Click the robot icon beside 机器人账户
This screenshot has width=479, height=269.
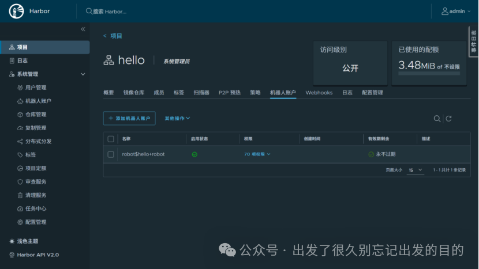[20, 101]
